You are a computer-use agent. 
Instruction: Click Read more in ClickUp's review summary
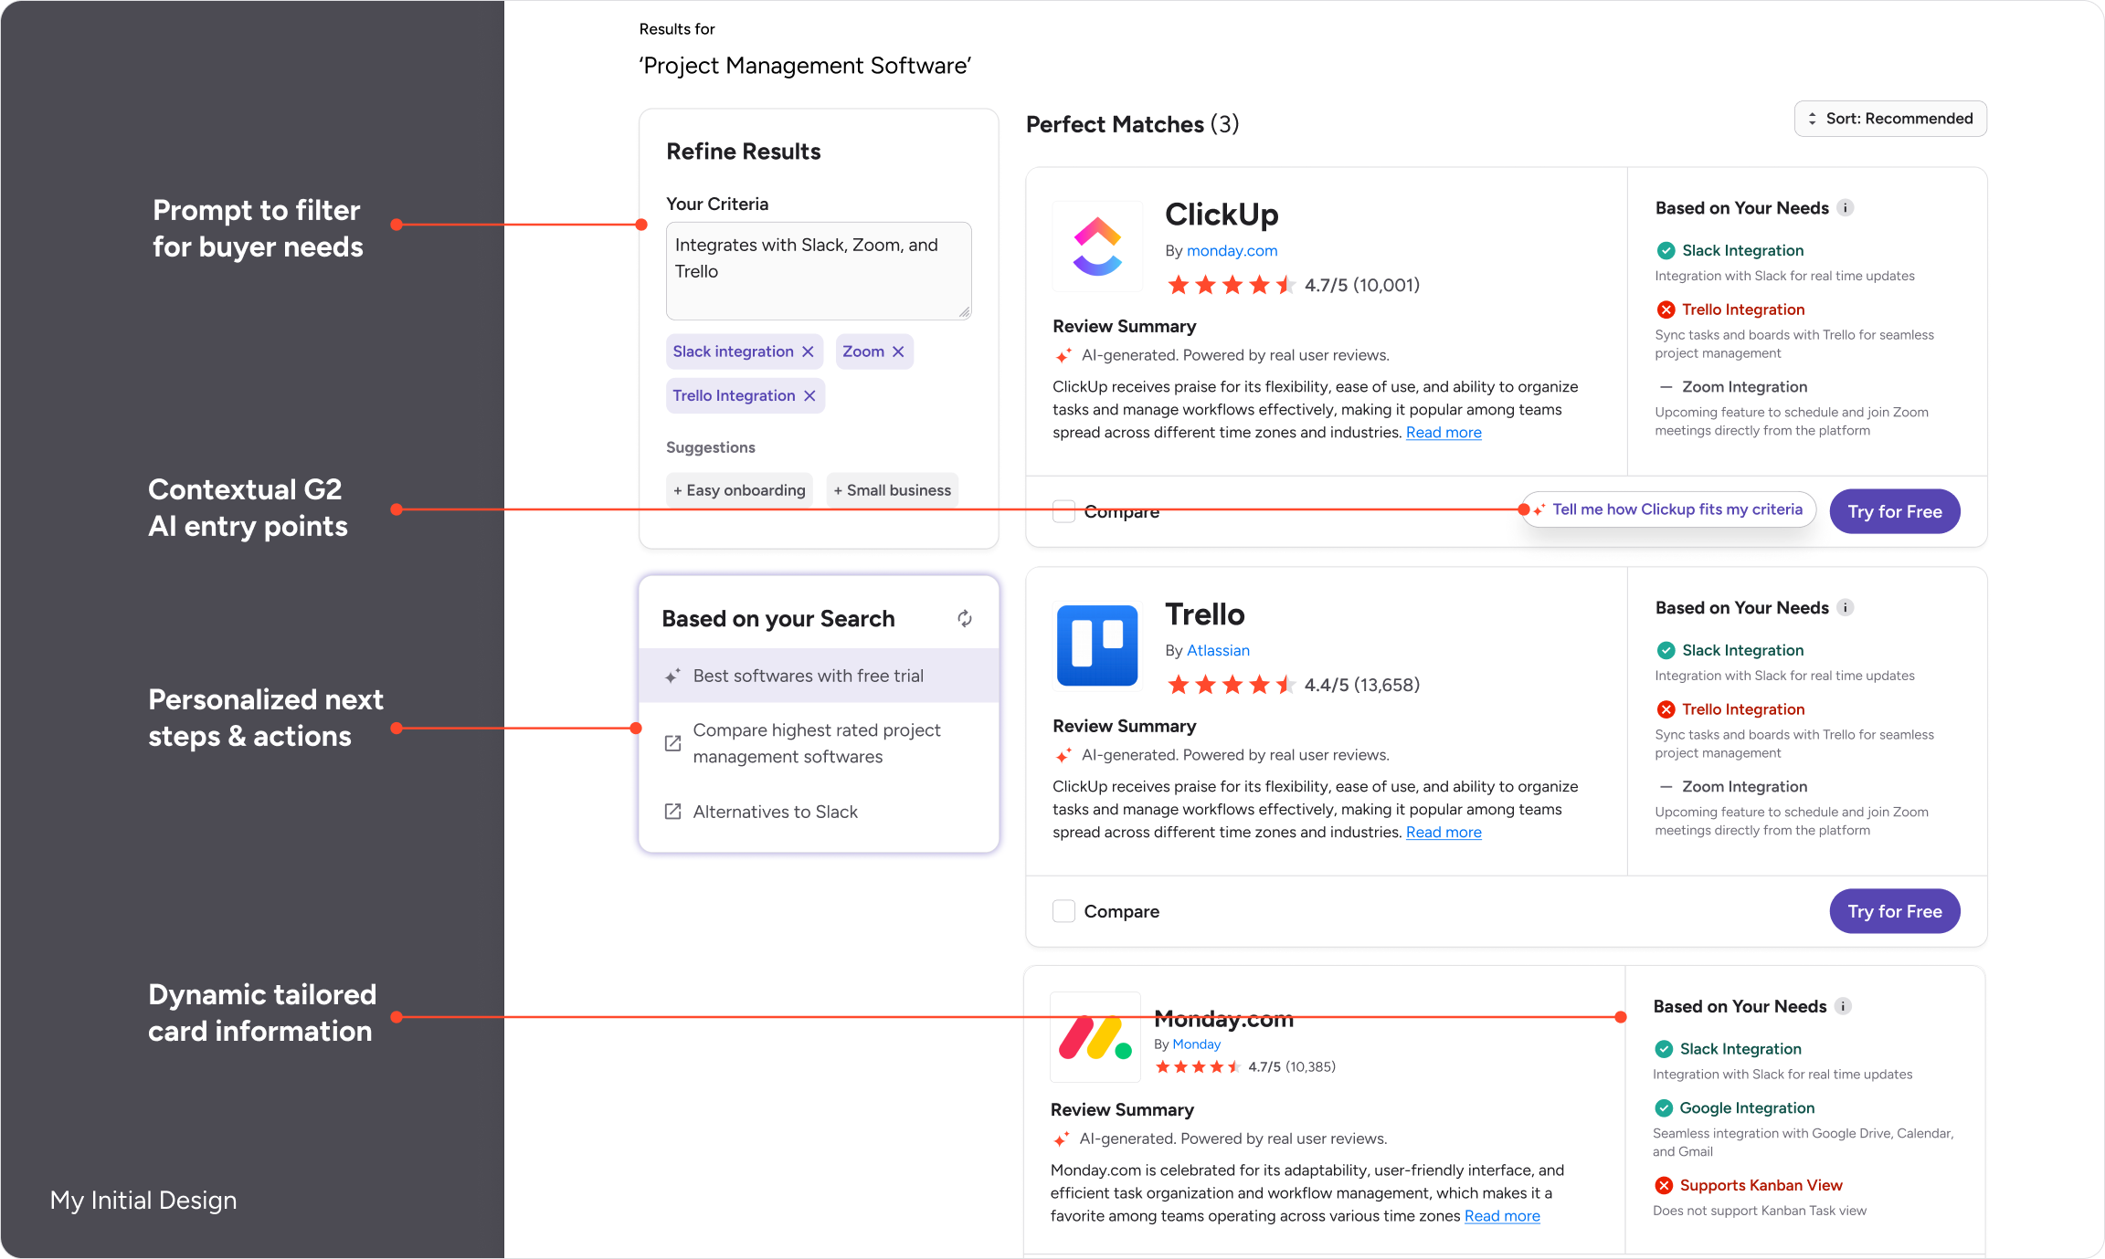tap(1444, 433)
